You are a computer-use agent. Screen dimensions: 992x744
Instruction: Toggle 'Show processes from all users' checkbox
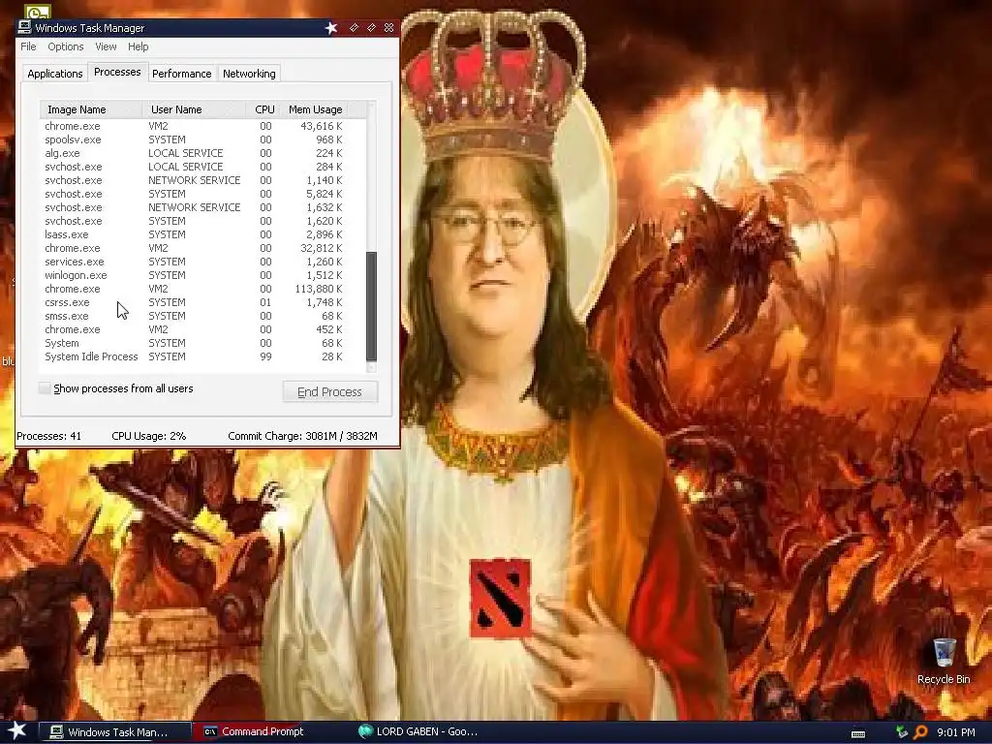(45, 387)
